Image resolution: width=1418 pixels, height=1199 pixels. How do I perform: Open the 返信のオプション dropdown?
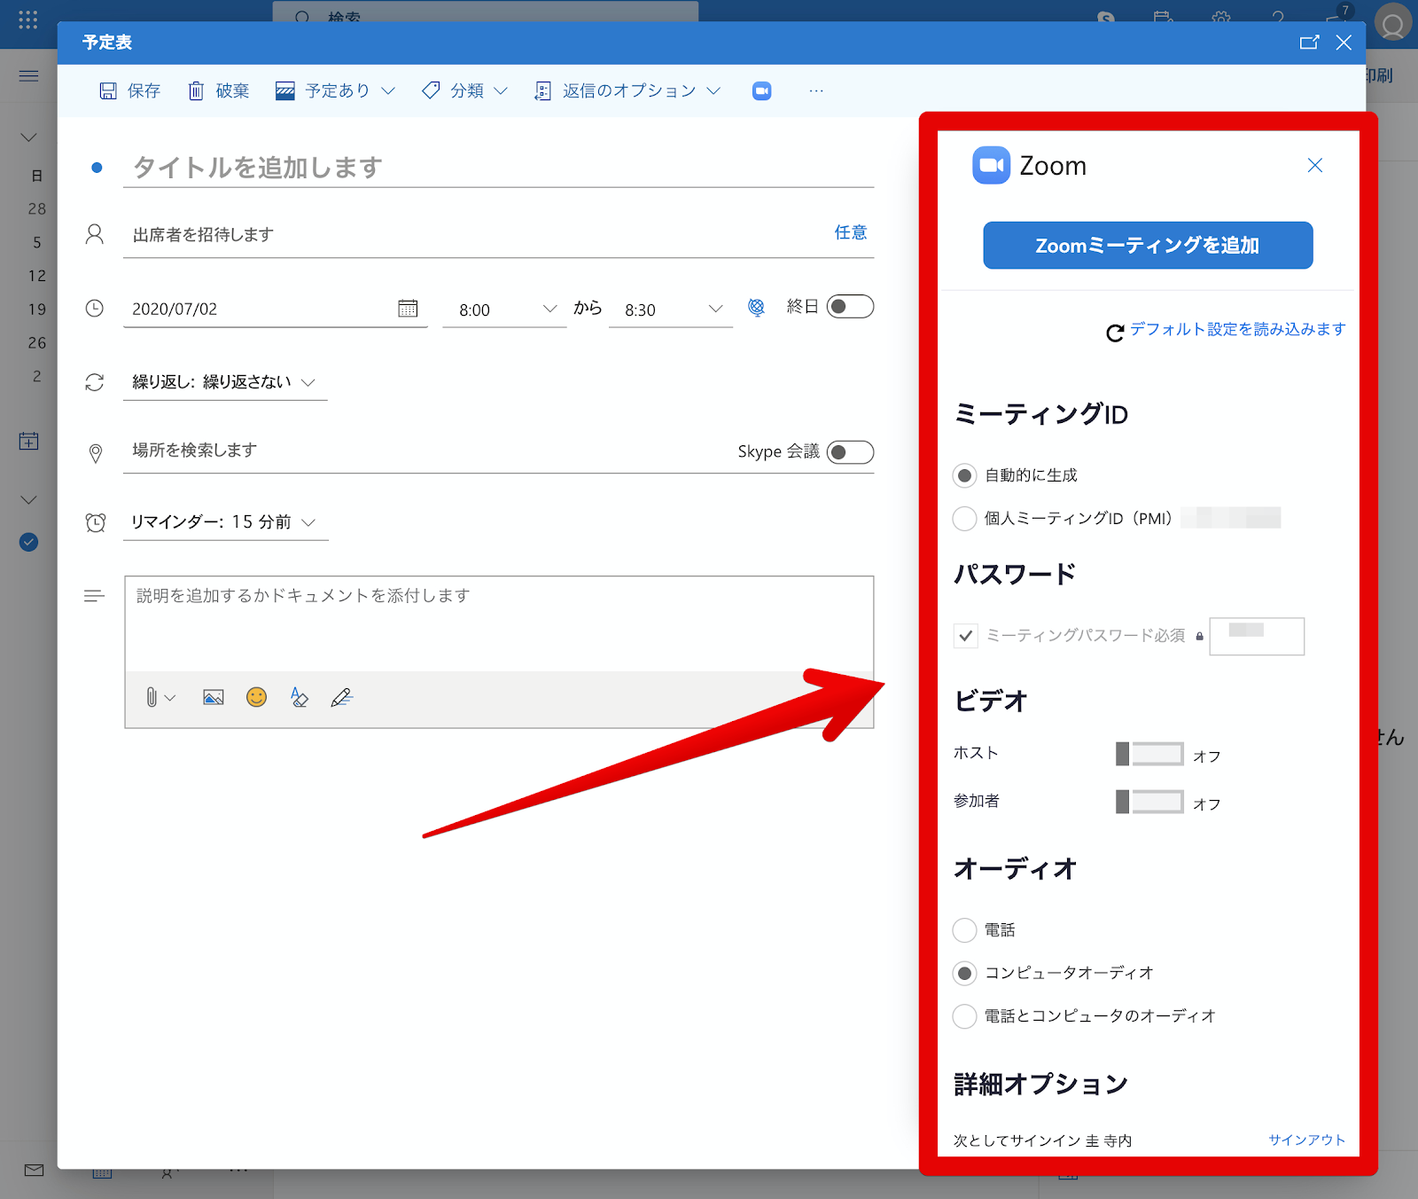click(x=627, y=90)
